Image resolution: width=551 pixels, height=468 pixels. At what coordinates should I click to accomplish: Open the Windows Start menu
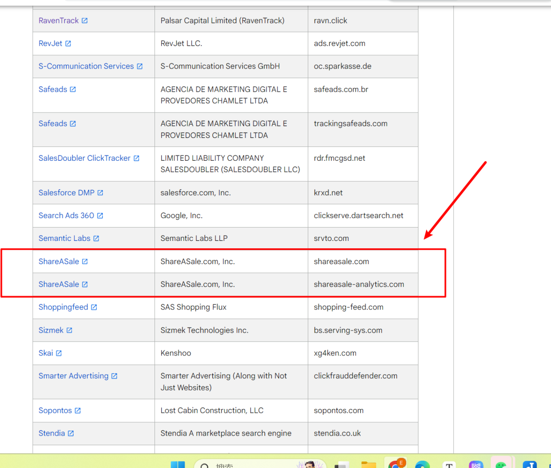(178, 465)
